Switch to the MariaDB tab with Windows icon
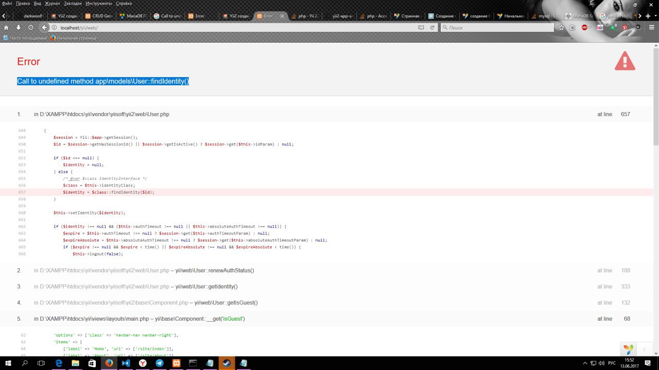Screen dimensions: 659x370 click(133, 16)
